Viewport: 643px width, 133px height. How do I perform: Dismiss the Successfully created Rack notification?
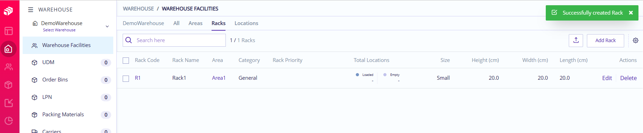pyautogui.click(x=631, y=13)
